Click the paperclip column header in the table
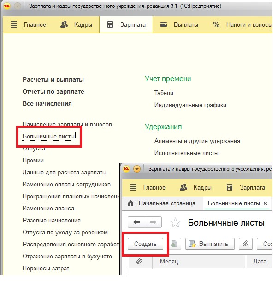This screenshot has width=278, height=281. coord(138,262)
